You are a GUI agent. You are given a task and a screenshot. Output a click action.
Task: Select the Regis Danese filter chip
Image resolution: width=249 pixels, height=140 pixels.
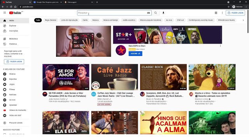tap(51, 20)
